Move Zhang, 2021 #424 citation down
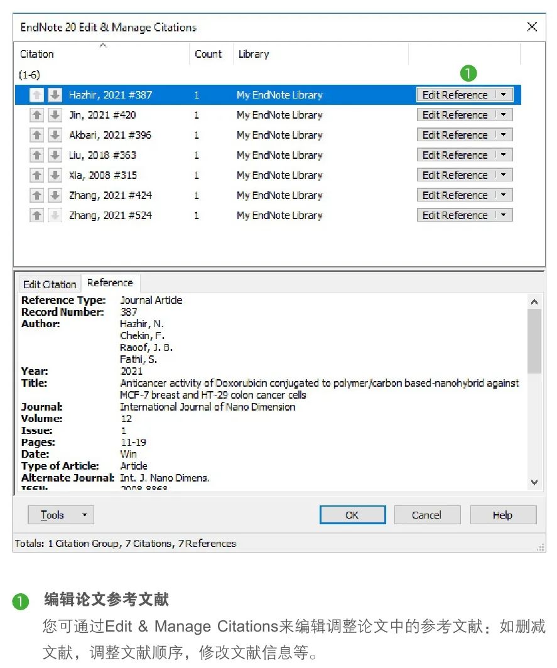Viewport: 557px width, 668px height. click(55, 195)
